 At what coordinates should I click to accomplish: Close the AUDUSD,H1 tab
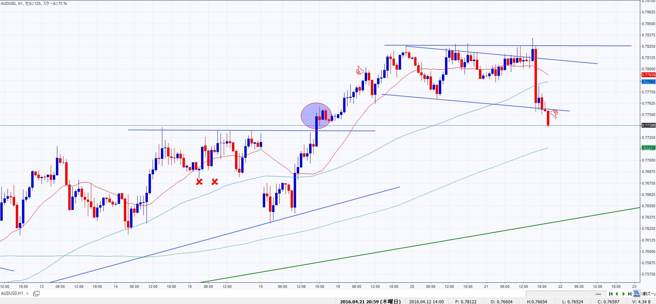click(x=27, y=294)
